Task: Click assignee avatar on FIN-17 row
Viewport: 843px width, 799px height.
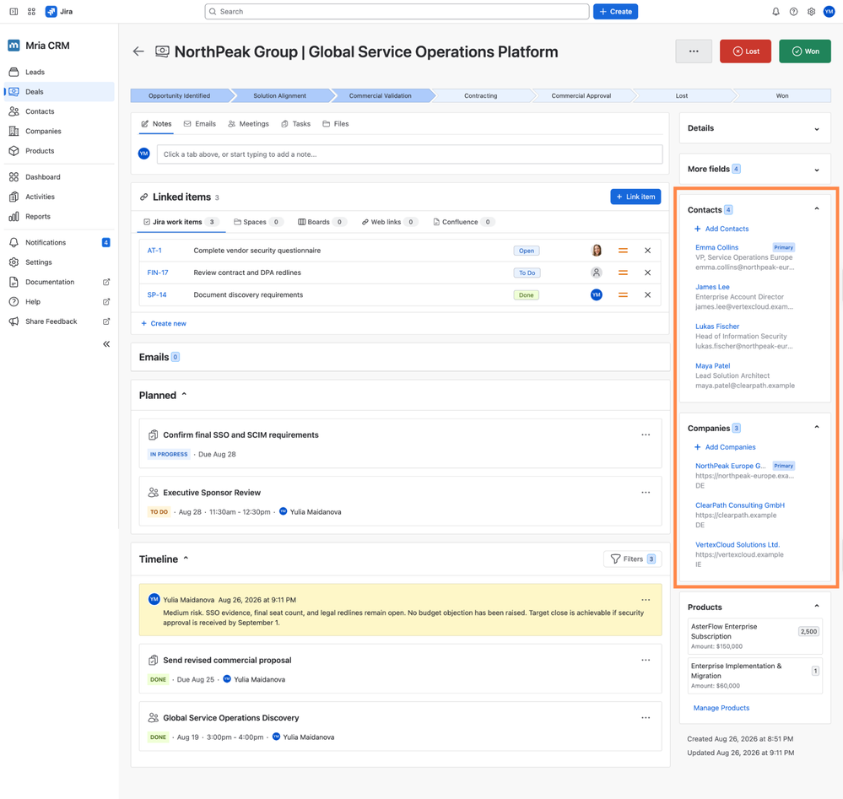Action: click(x=597, y=273)
